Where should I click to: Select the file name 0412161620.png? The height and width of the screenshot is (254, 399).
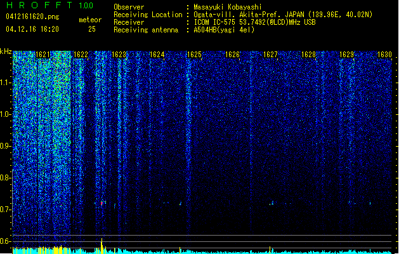[32, 17]
